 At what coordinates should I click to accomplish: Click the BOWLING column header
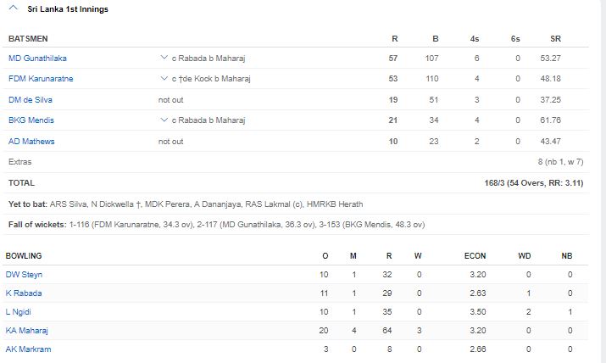(x=24, y=255)
